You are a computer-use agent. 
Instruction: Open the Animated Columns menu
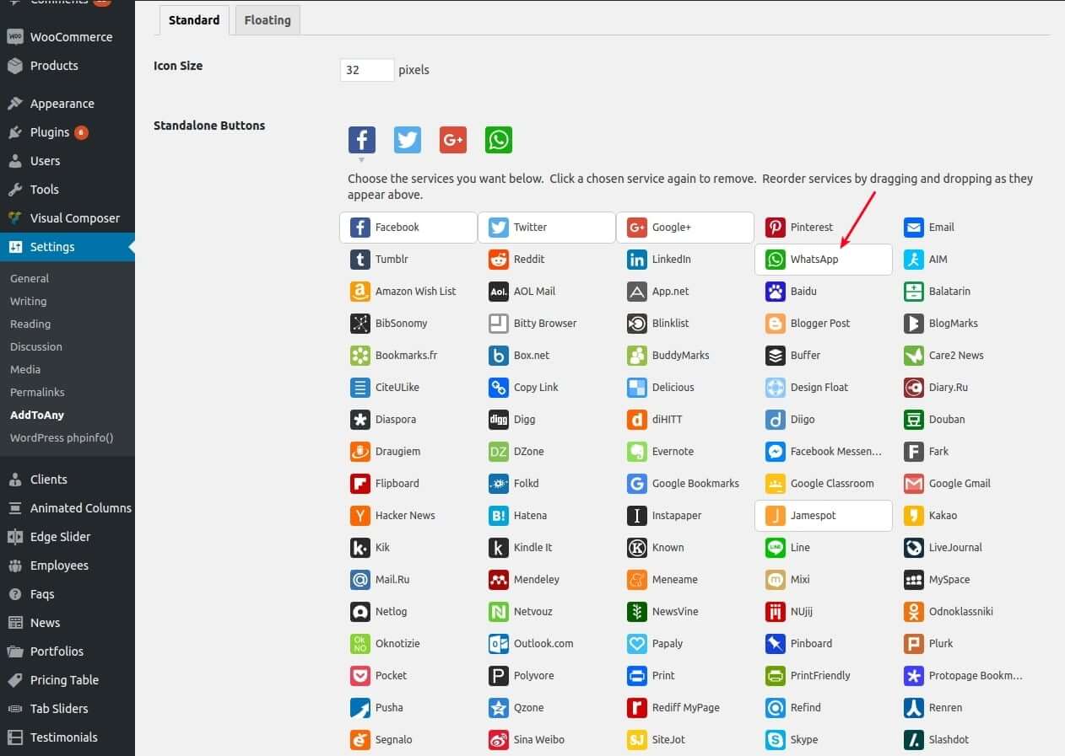[x=68, y=508]
